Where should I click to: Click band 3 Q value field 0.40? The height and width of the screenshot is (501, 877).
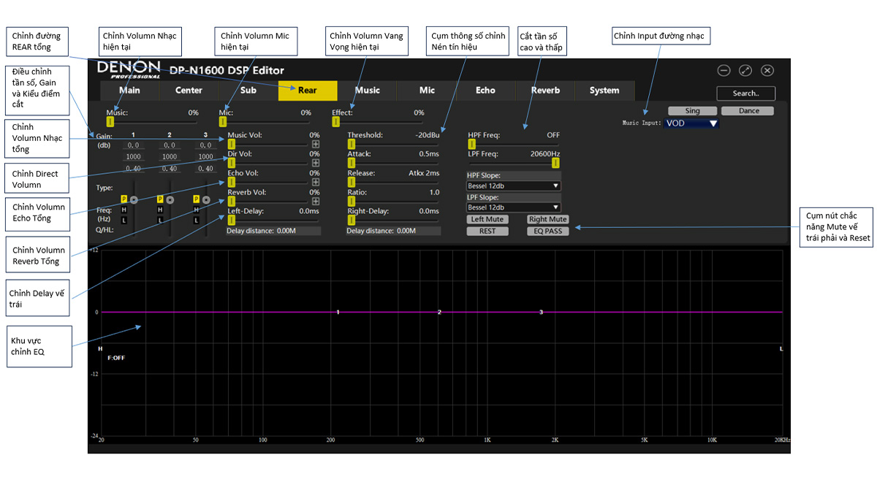point(205,169)
